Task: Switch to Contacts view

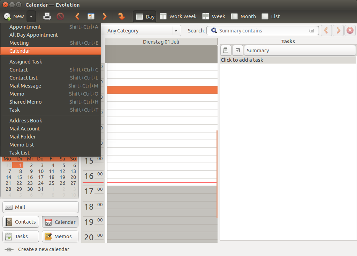Action: coord(21,222)
